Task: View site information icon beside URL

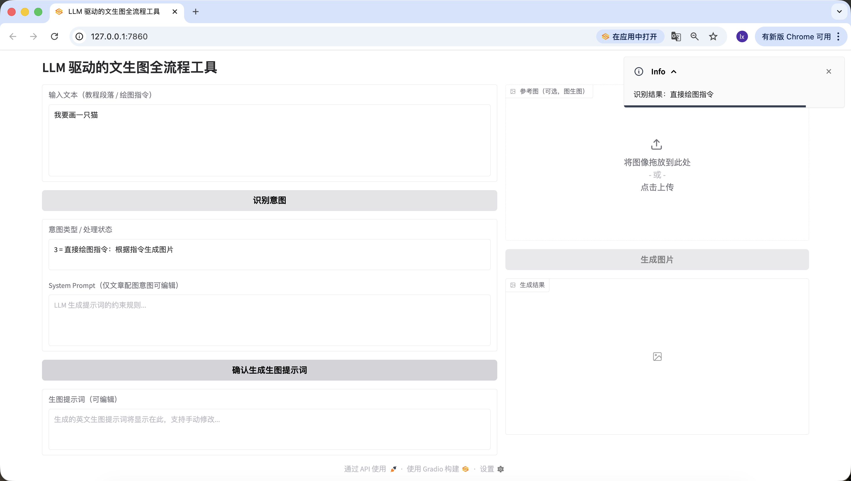Action: [x=79, y=36]
